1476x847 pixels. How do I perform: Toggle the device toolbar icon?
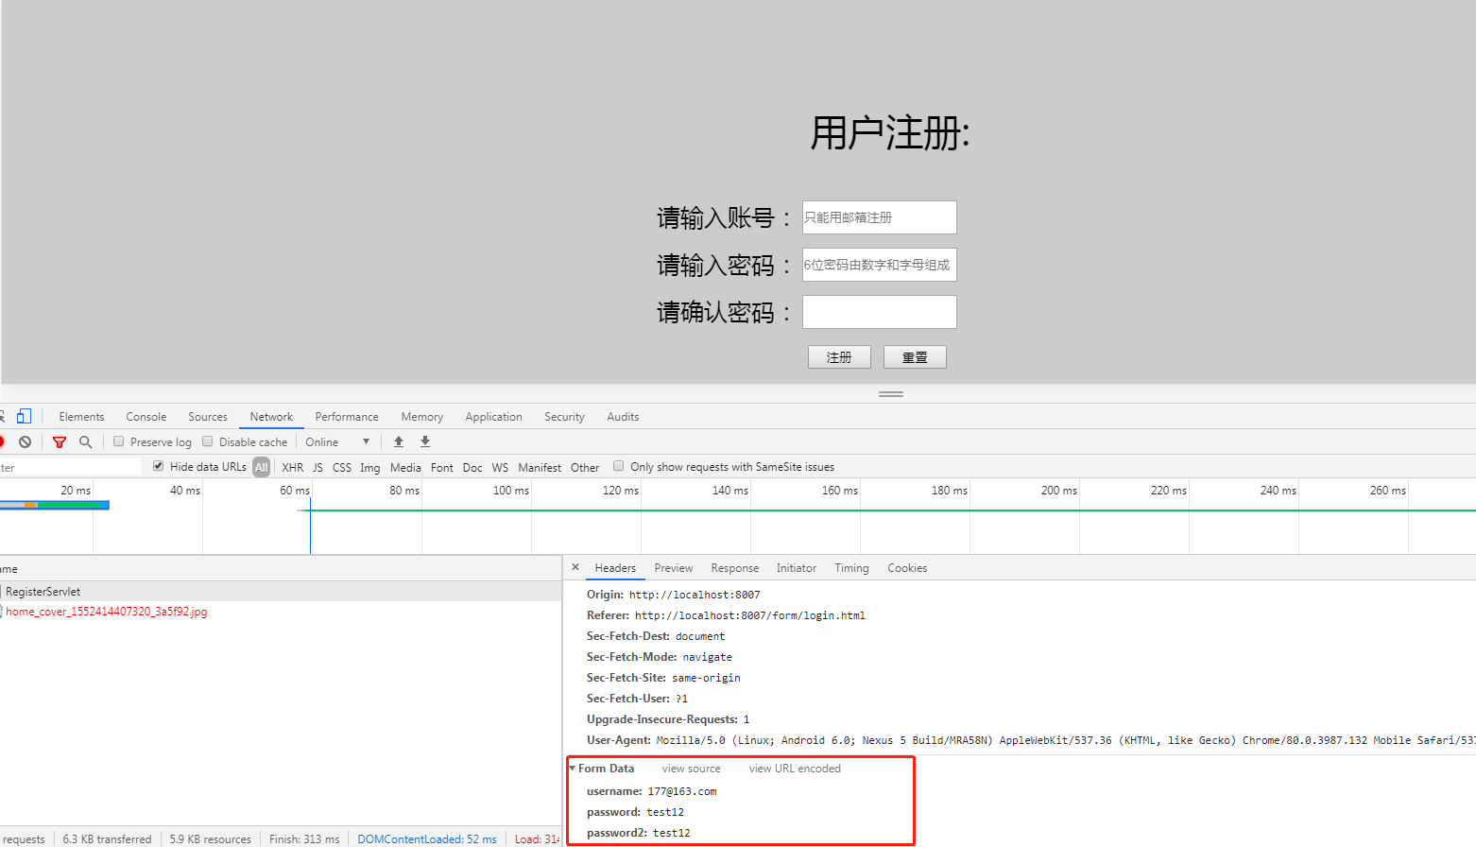[24, 415]
